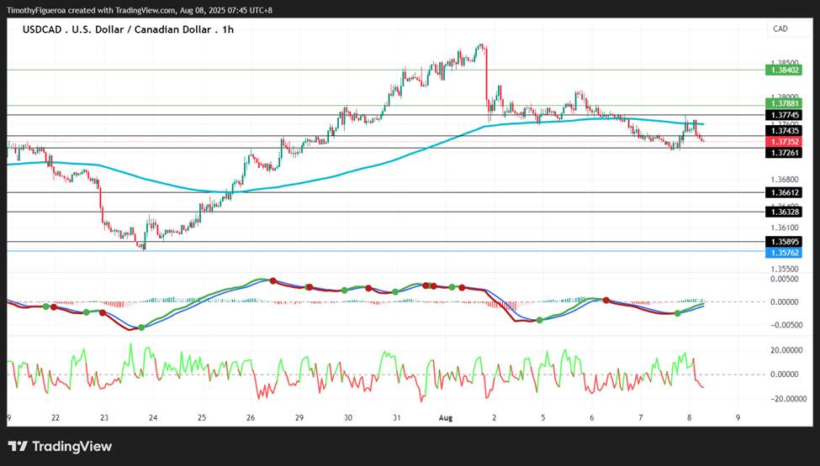Click date 8 on the time axis
The width and height of the screenshot is (820, 466).
pyautogui.click(x=690, y=418)
